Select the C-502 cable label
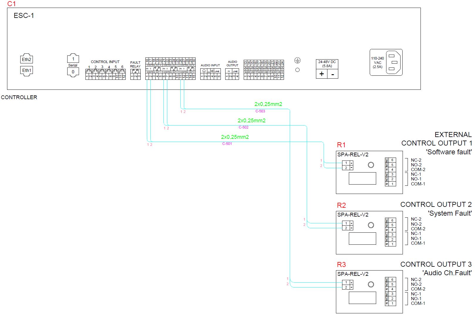The width and height of the screenshot is (476, 316). click(243, 127)
